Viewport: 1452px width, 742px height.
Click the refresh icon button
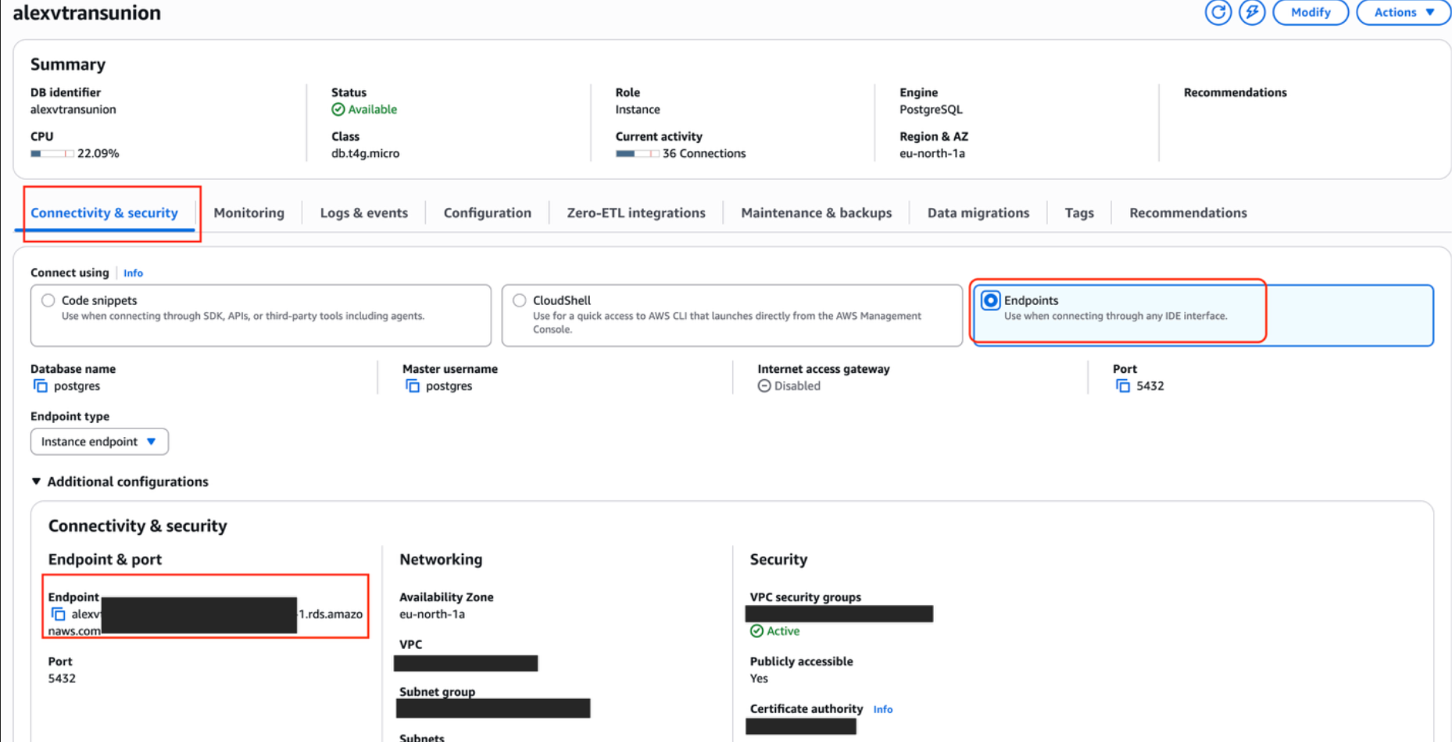pos(1218,13)
